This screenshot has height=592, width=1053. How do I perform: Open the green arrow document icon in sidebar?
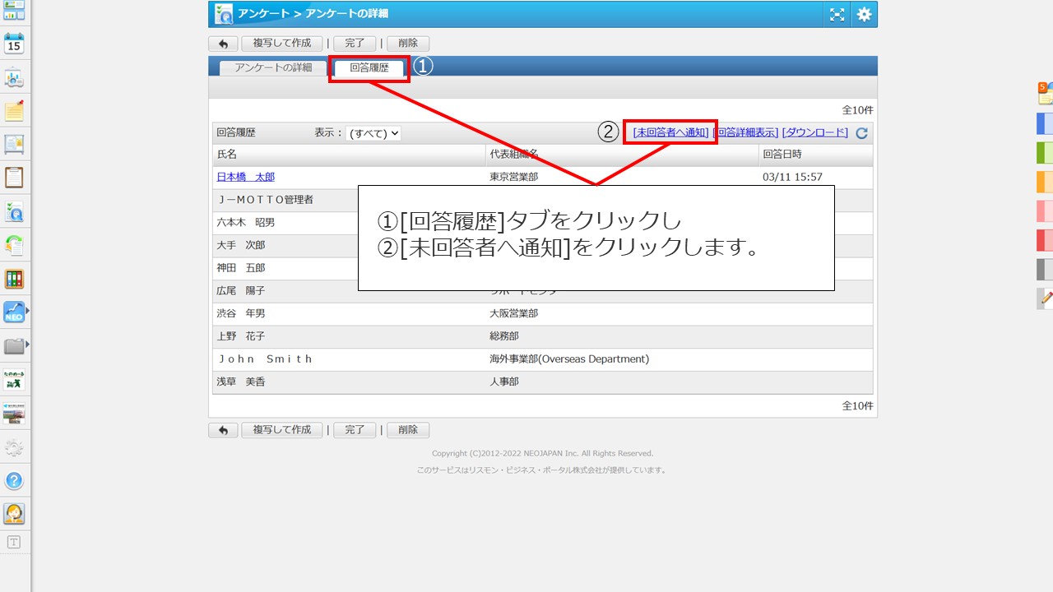14,245
